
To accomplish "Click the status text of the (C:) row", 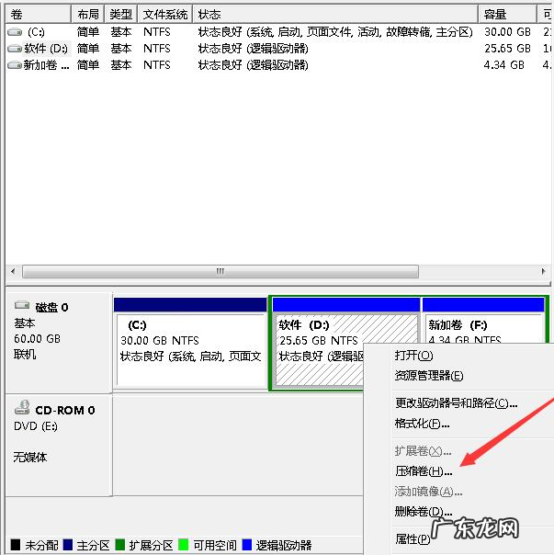I will click(335, 32).
